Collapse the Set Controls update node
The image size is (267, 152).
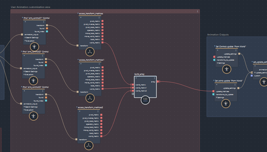click(218, 50)
